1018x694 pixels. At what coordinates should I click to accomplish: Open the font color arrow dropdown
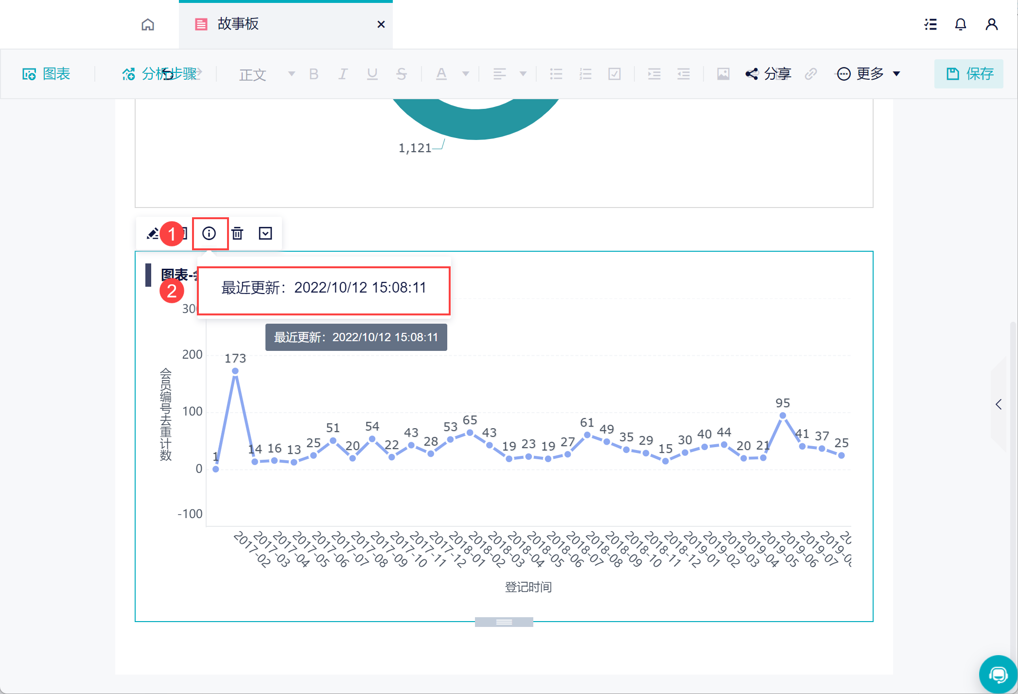click(x=466, y=74)
